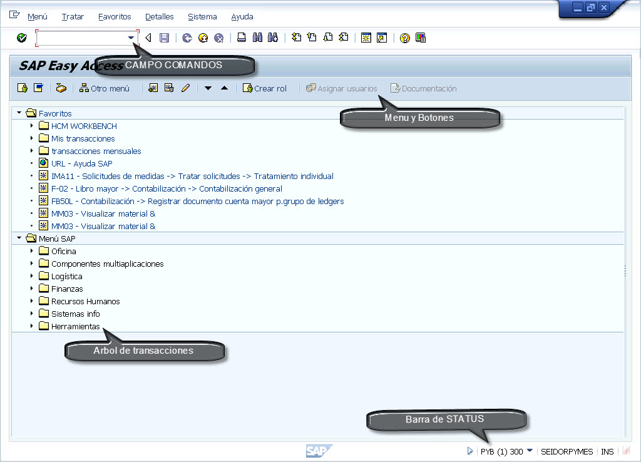Open the Sistema menu

click(x=202, y=17)
